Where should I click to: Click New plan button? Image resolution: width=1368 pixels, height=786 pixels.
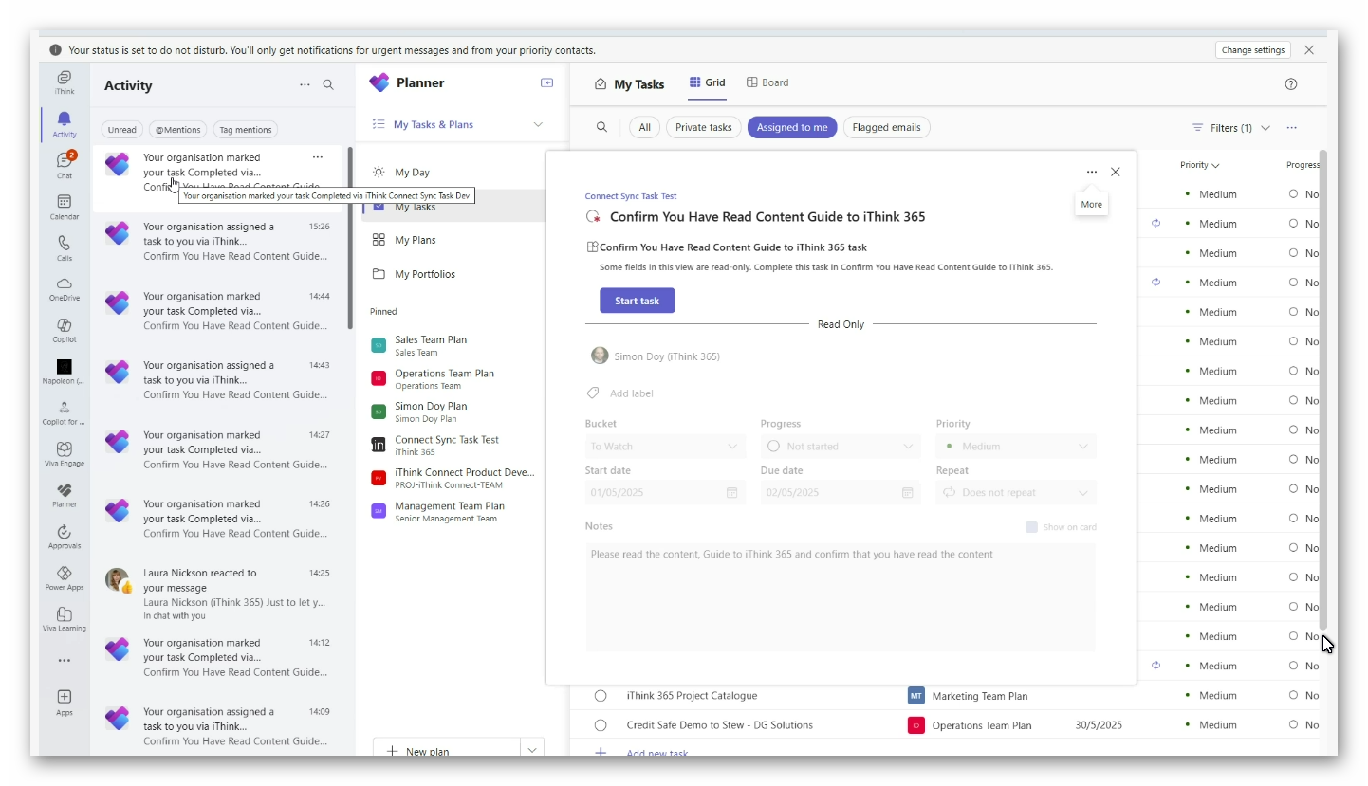tap(447, 749)
